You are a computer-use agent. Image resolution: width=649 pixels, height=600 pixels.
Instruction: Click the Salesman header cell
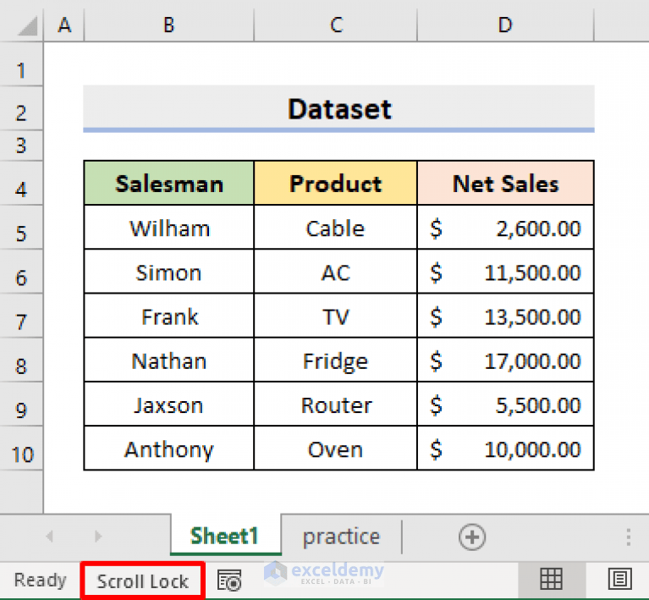[x=169, y=183]
